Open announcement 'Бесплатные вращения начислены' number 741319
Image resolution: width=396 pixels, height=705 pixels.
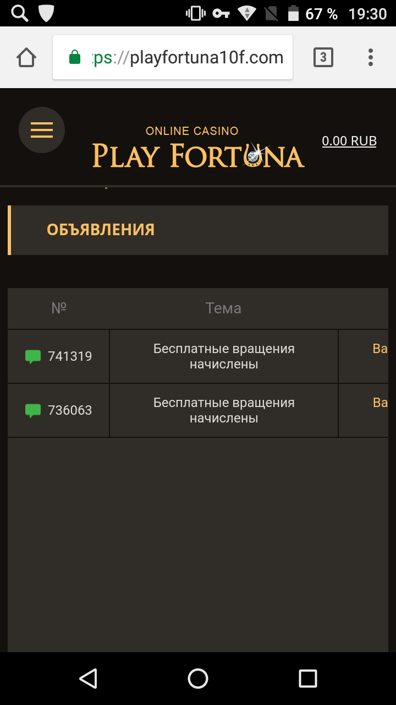tap(223, 356)
